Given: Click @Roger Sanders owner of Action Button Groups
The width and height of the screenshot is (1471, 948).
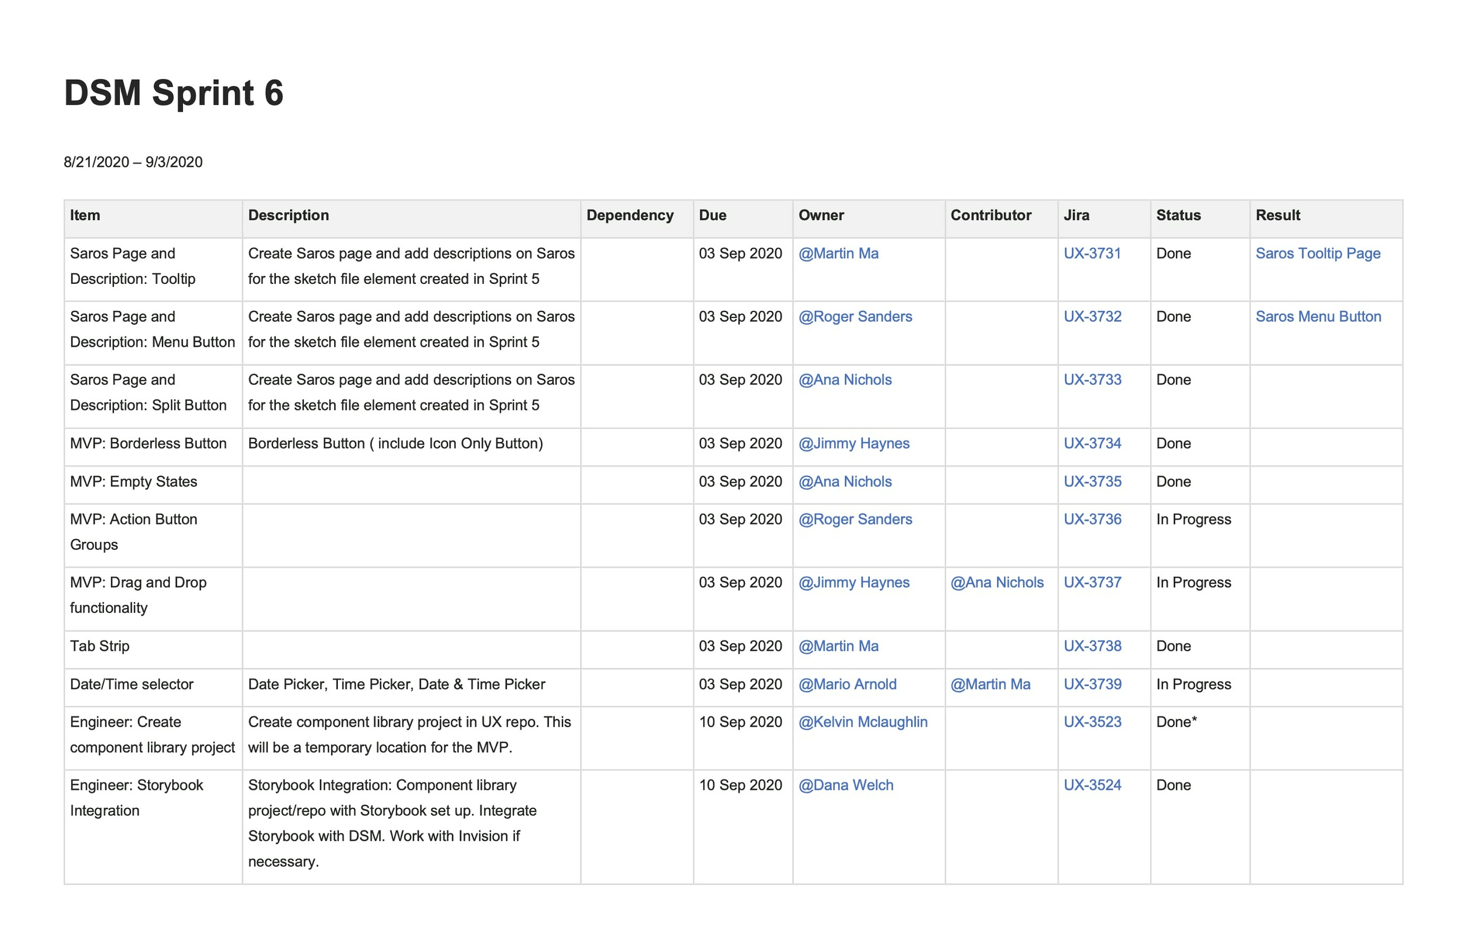Looking at the screenshot, I should click(855, 519).
